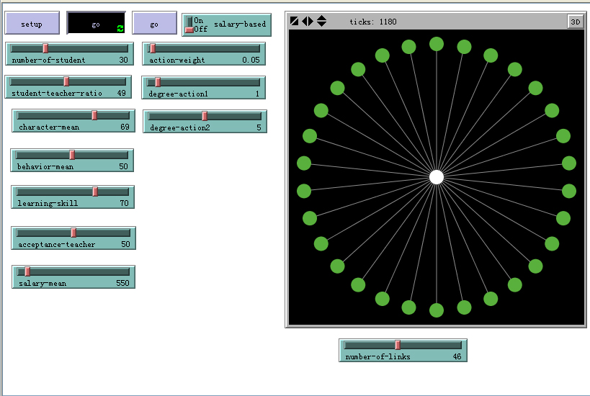Click the up-down arrows icon in view header
Screen dimensions: 590x396
coord(321,22)
